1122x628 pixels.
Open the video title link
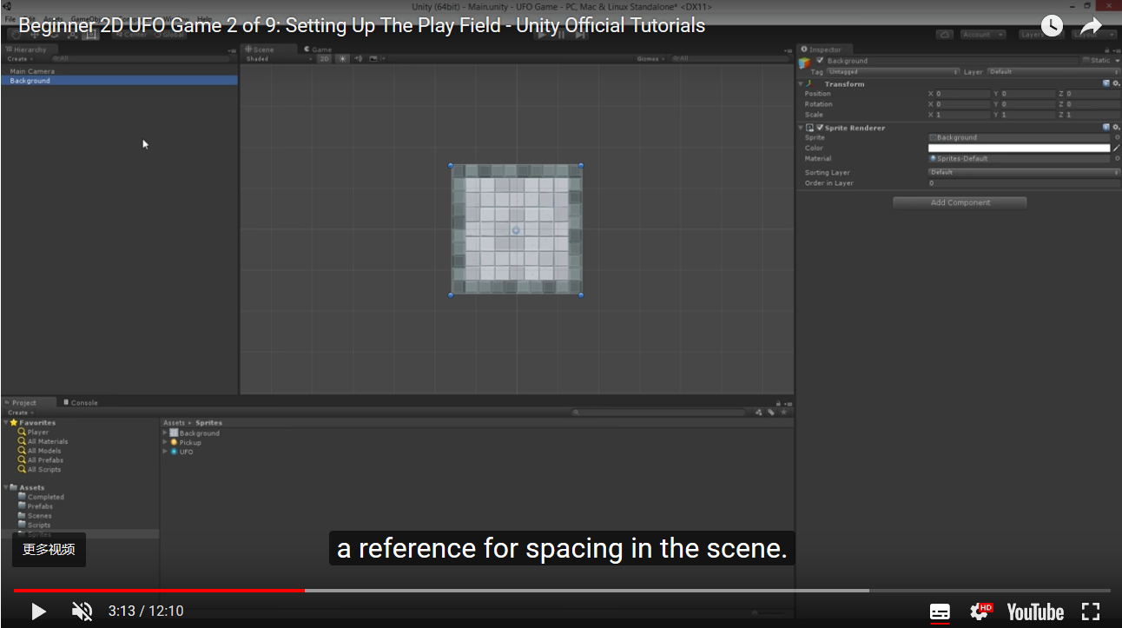pyautogui.click(x=361, y=26)
